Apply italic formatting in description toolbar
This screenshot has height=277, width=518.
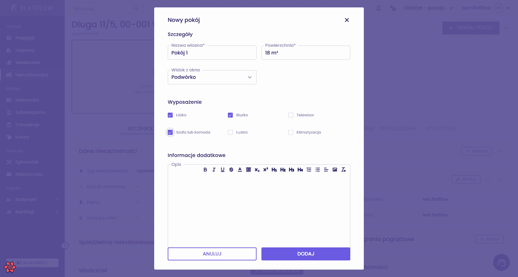pos(214,170)
